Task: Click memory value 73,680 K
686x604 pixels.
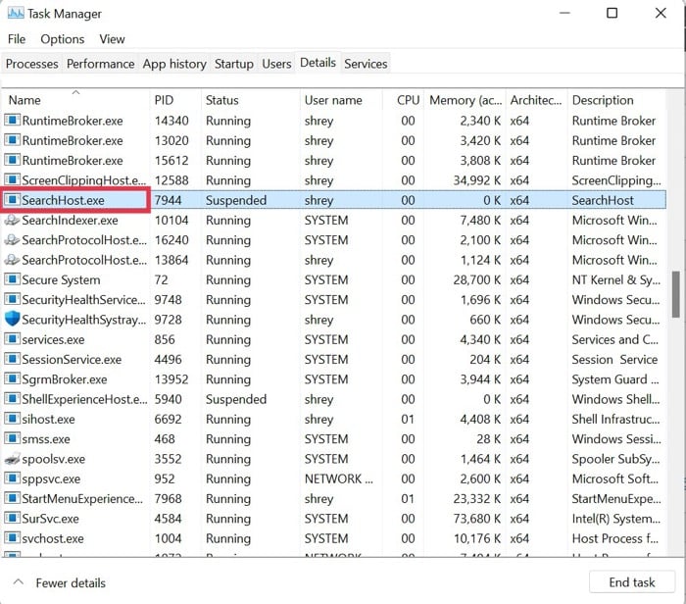Action: click(477, 519)
